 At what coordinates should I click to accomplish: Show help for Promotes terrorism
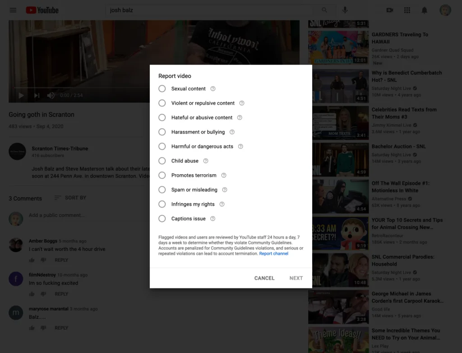(x=224, y=176)
